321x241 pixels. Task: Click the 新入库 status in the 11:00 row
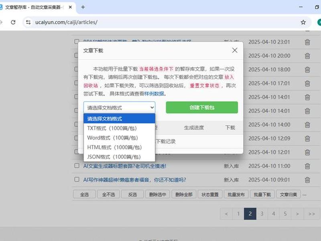(232, 166)
